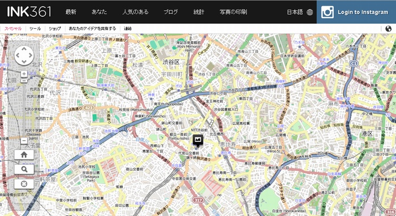The height and width of the screenshot is (216, 396).
Task: Click the 317 route shield
Action: (x=198, y=200)
